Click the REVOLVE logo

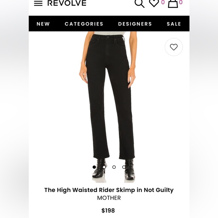pyautogui.click(x=67, y=3)
